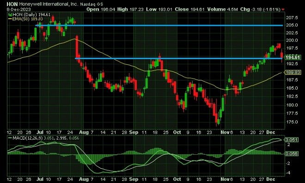Click the Sep label under the MACD panel
Viewport: 305px width, 183px height.
(x=134, y=179)
